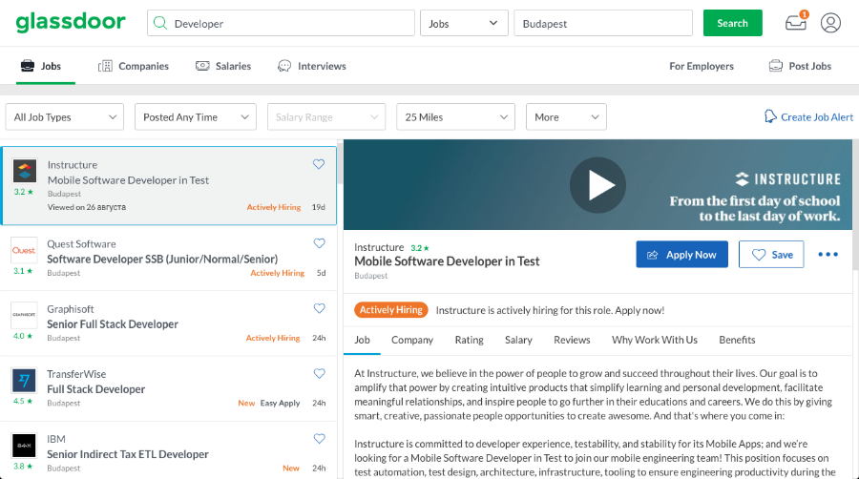
Task: Open the Post Jobs link
Action: 801,66
